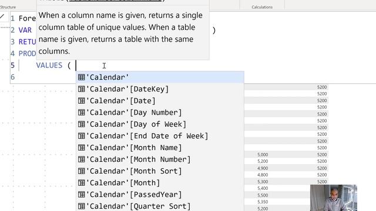376x211 pixels.
Task: Select 'Calendar'[Month Sort] suggestion
Action: click(x=160, y=171)
